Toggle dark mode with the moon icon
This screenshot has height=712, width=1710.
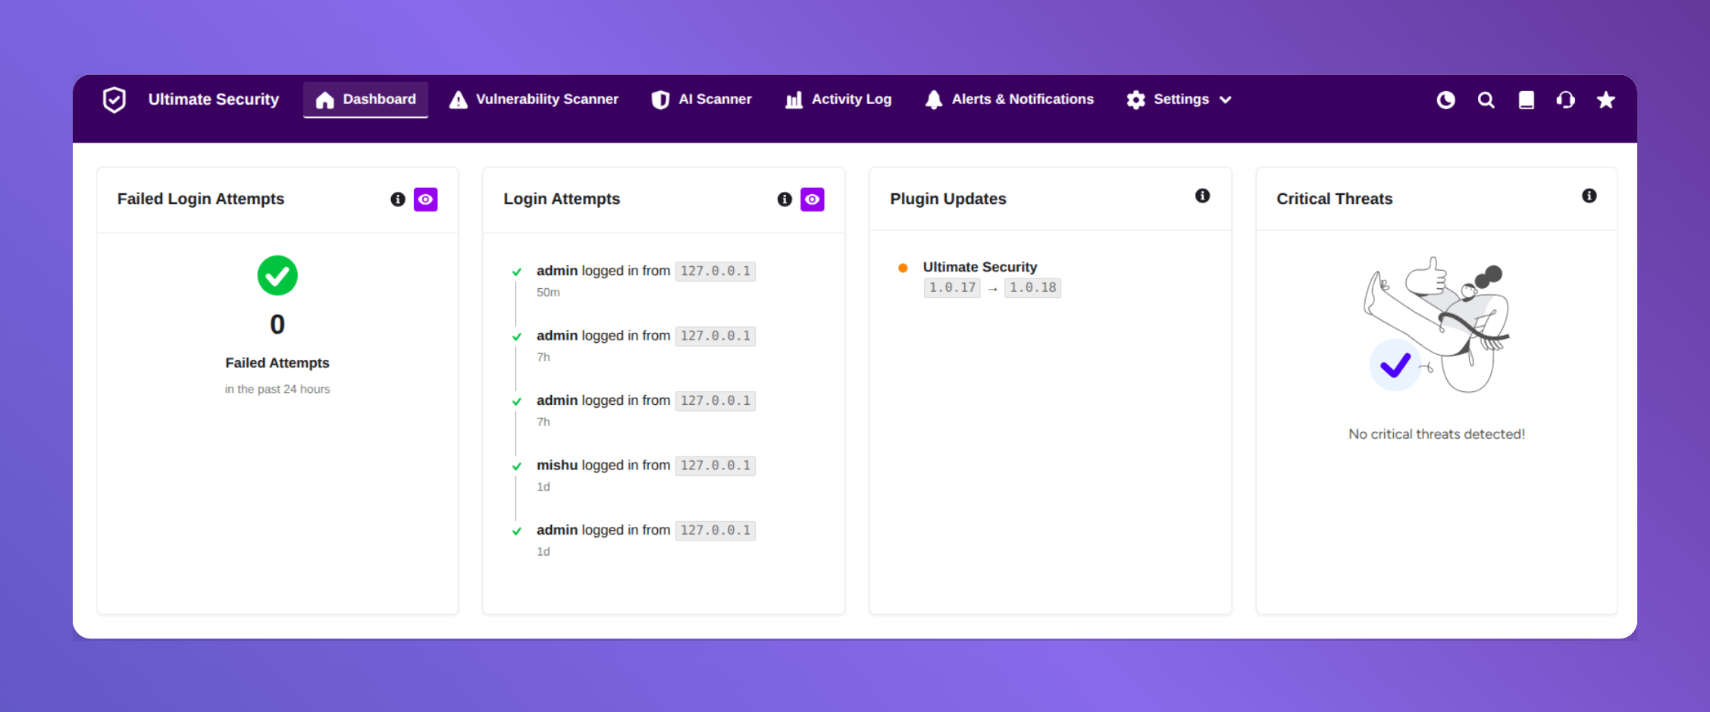tap(1446, 100)
